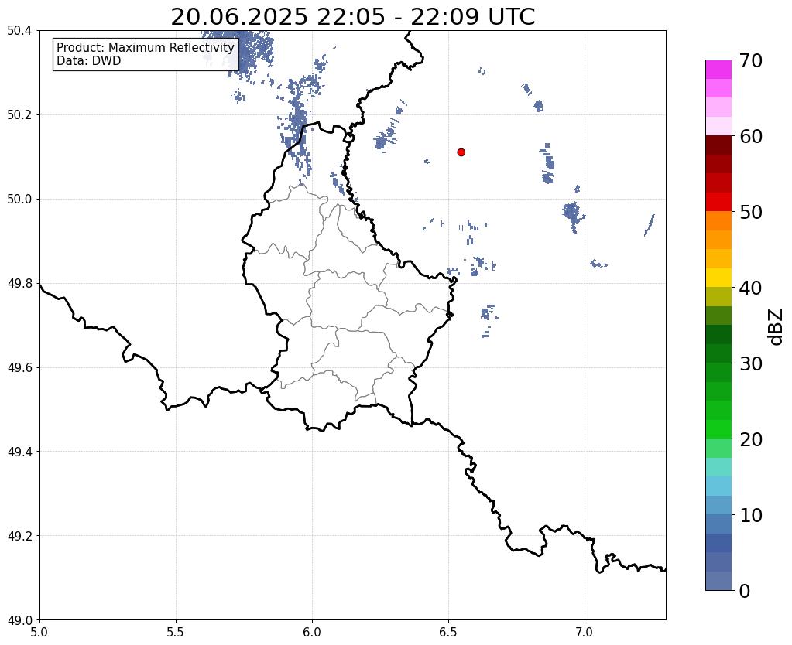Image resolution: width=792 pixels, height=645 pixels.
Task: Click the colorbar label '40'
Action: point(751,288)
